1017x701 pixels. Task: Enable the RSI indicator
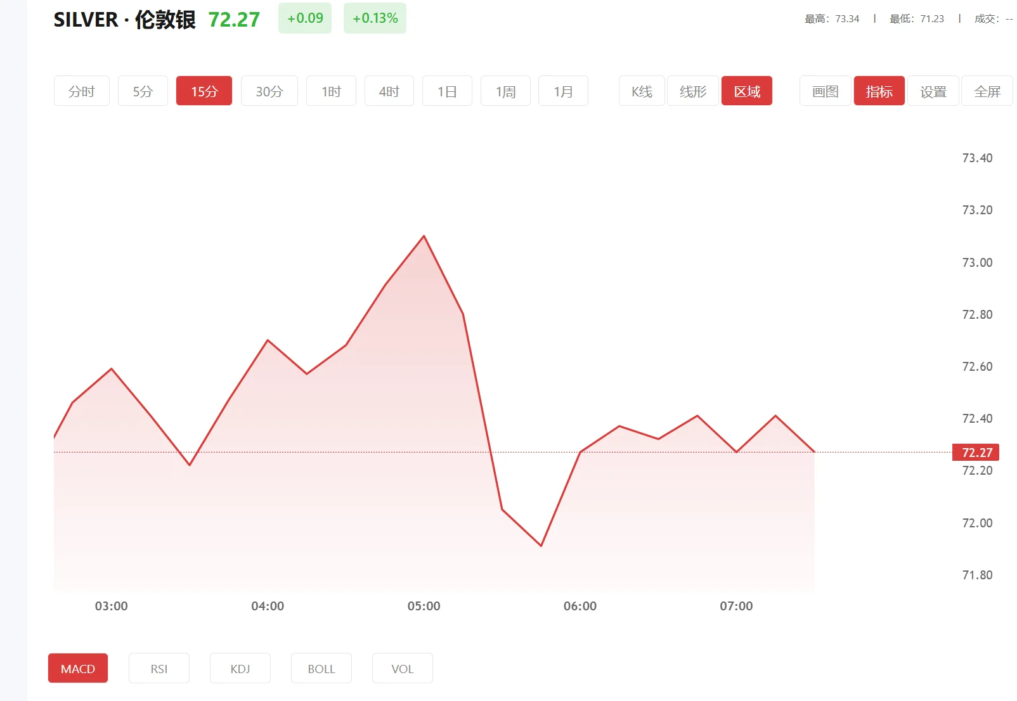pyautogui.click(x=159, y=668)
